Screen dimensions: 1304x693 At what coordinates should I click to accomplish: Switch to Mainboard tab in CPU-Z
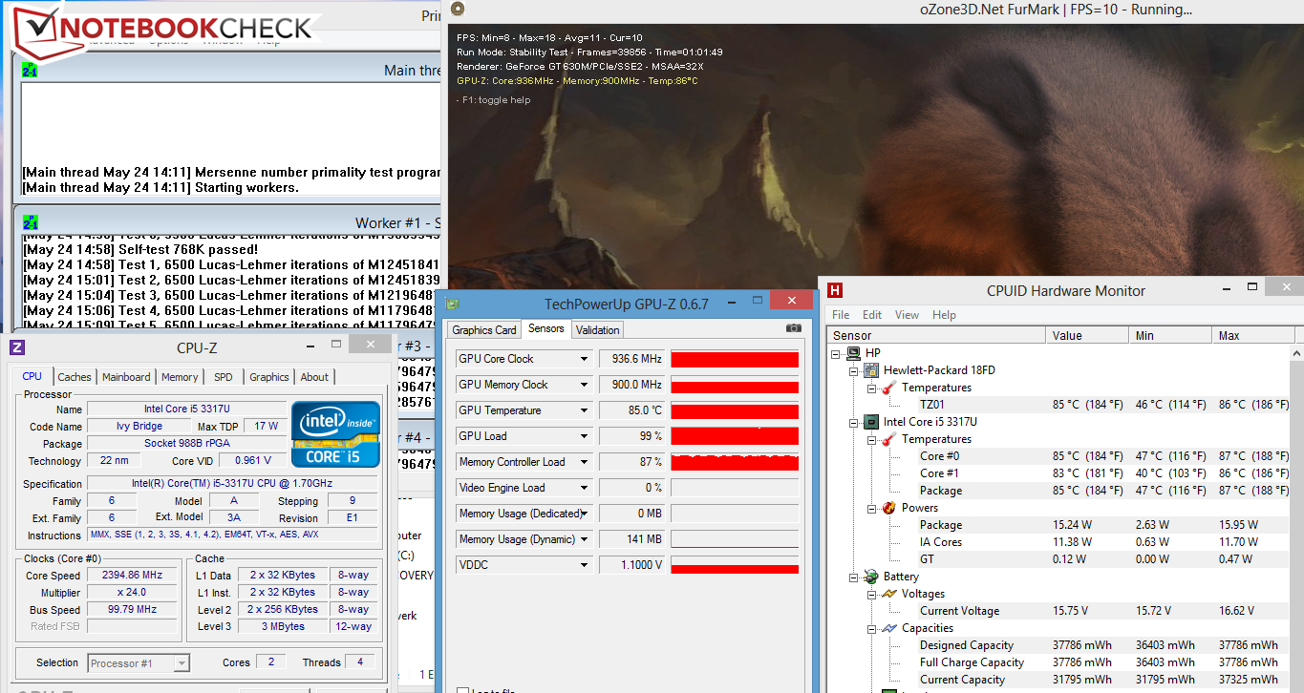tap(126, 377)
